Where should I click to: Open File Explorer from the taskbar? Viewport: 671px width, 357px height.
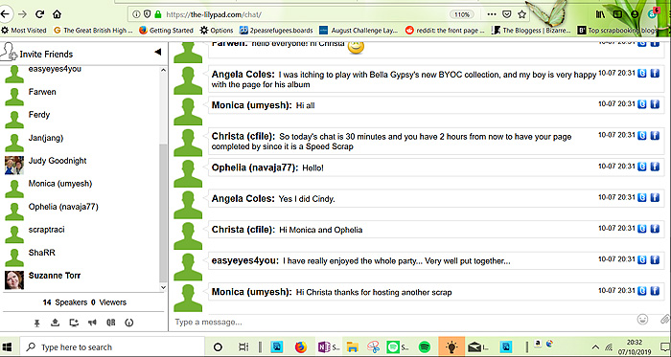click(352, 346)
